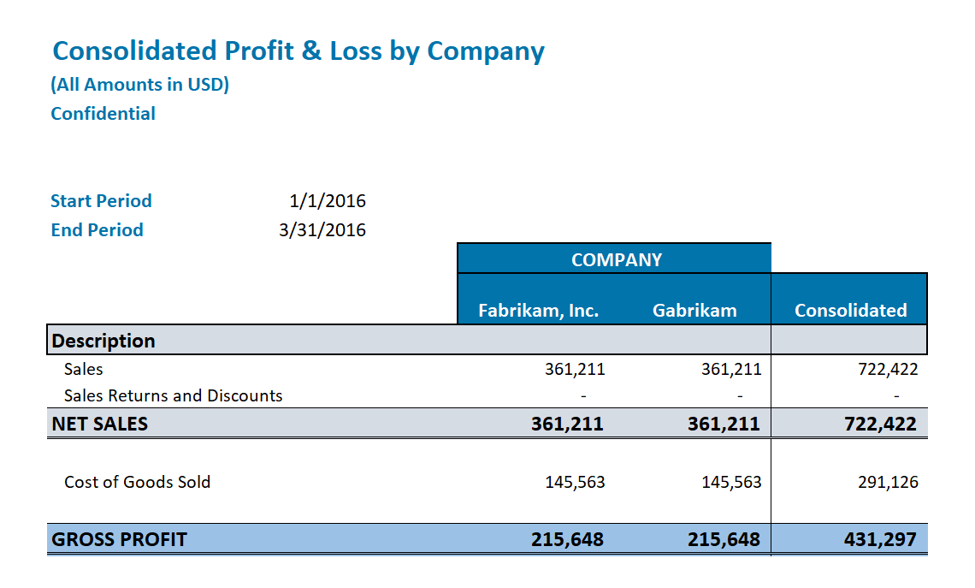Select the GROSS PROFIT row label
The image size is (975, 588).
119,539
